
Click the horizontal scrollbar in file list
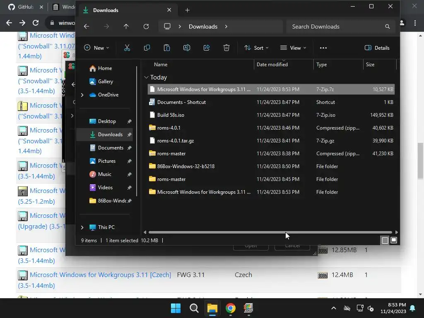(x=270, y=232)
